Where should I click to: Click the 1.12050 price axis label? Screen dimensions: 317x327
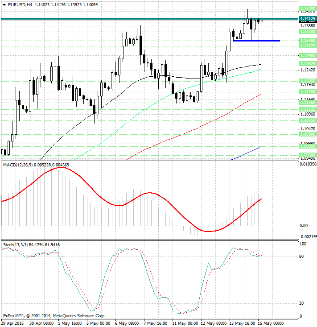point(308,81)
